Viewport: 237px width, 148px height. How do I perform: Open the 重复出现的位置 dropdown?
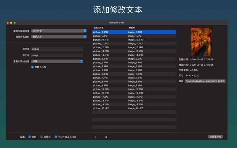(x=57, y=61)
